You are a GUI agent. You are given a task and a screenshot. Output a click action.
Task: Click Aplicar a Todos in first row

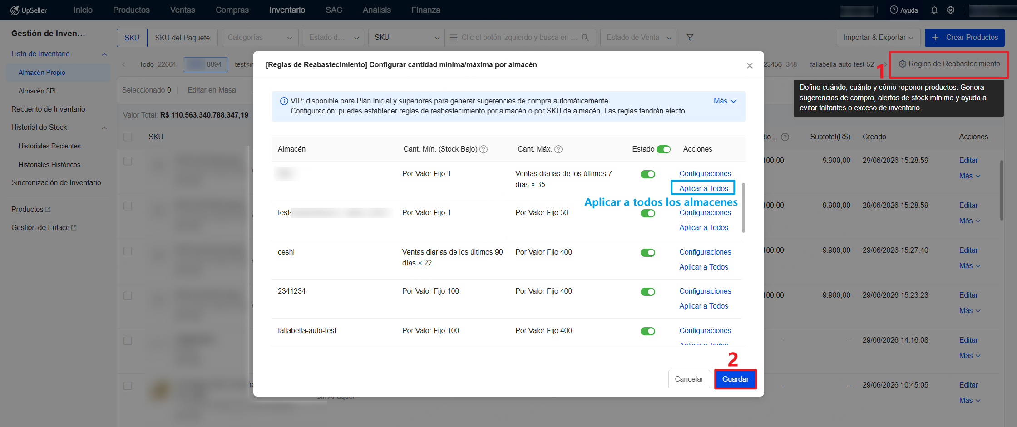(703, 188)
